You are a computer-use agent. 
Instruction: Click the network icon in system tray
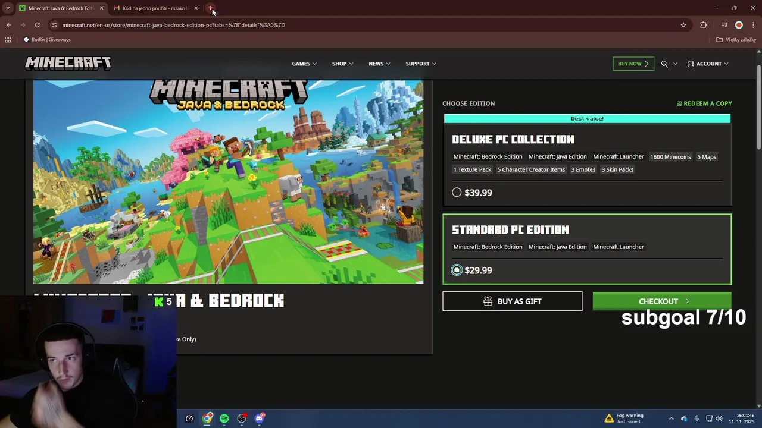[x=709, y=418]
